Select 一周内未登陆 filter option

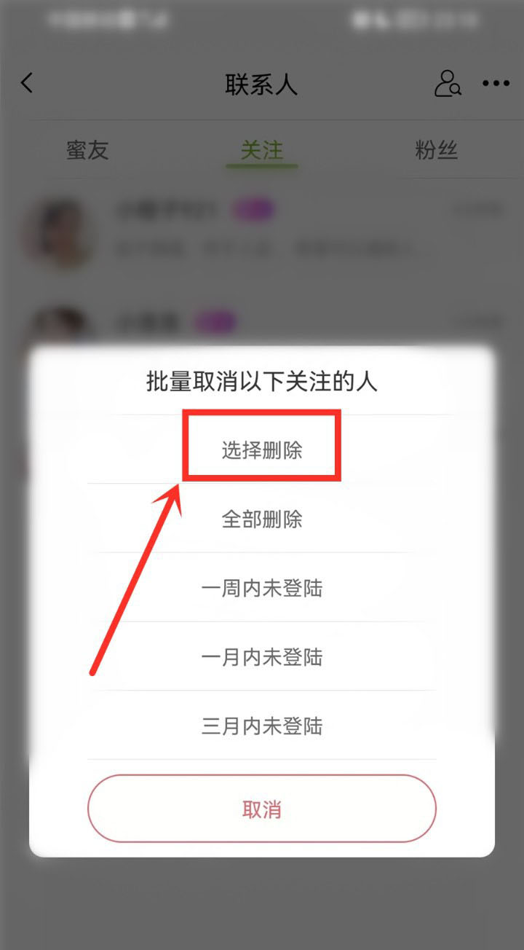click(262, 588)
